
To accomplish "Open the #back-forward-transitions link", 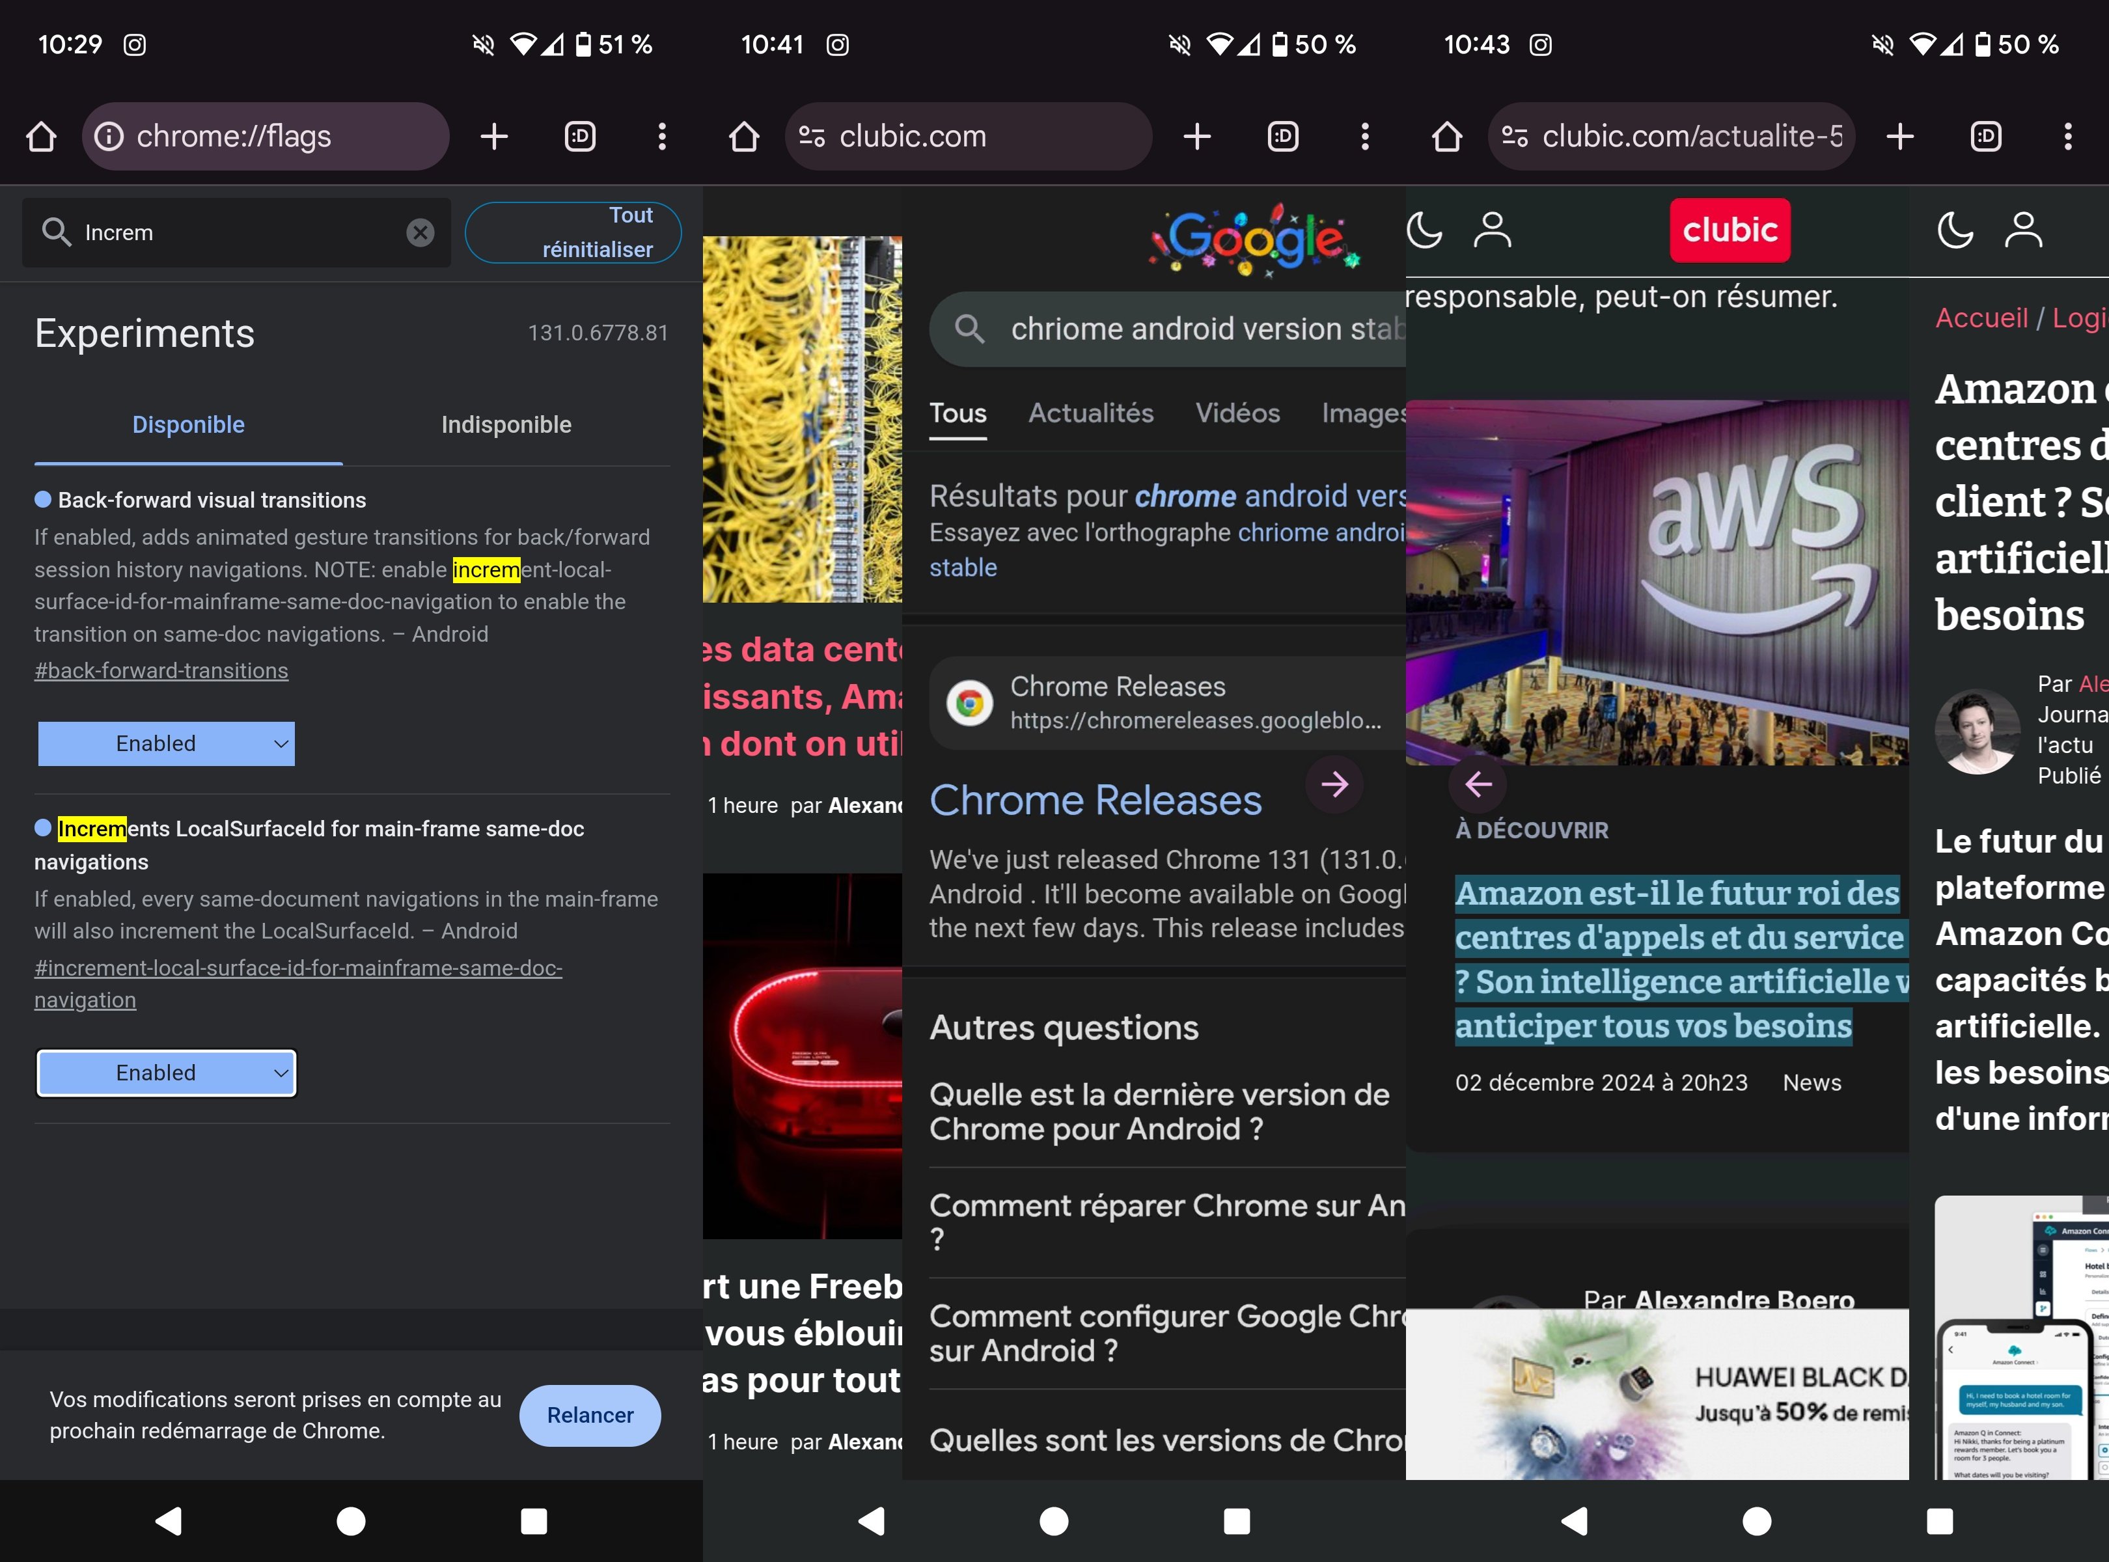I will (161, 670).
